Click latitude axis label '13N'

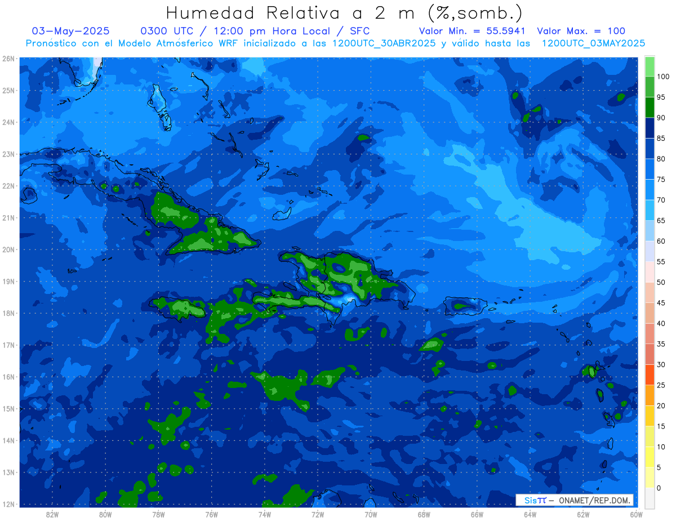coord(8,472)
